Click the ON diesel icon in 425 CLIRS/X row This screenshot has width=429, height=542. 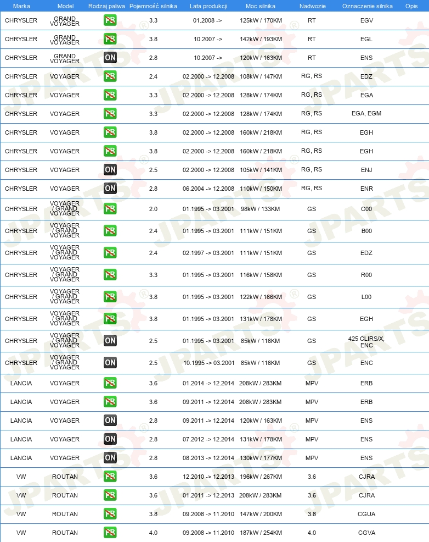click(x=110, y=341)
